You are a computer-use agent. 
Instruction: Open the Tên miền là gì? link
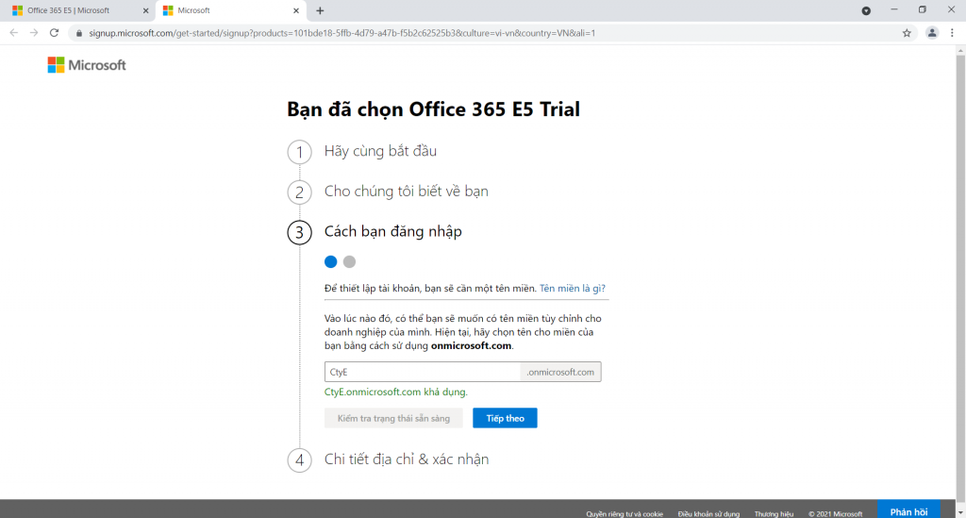tap(573, 289)
